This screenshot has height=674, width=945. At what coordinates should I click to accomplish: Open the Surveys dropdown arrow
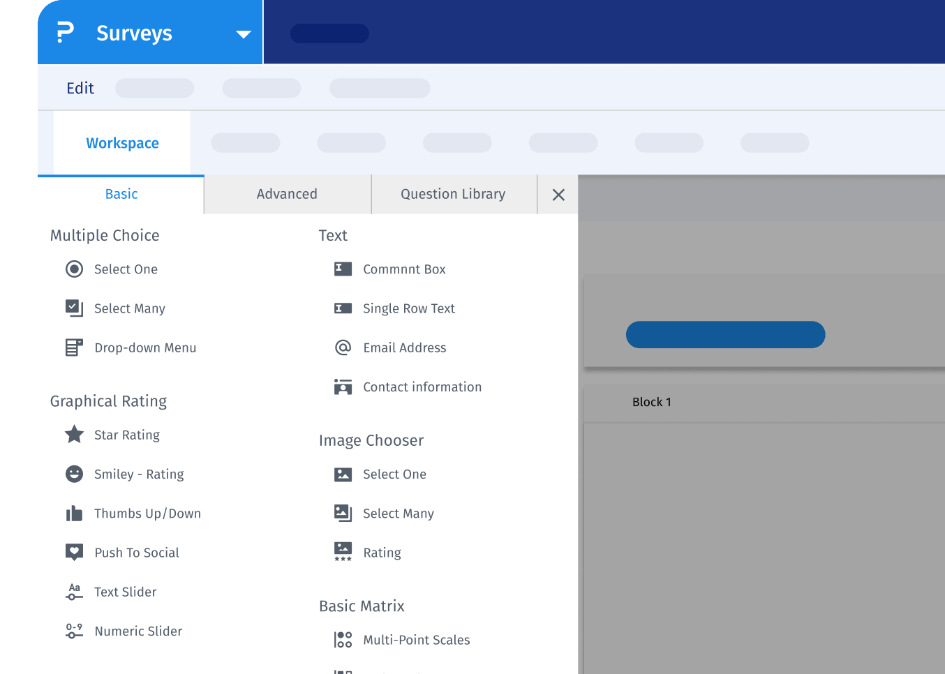pos(243,34)
